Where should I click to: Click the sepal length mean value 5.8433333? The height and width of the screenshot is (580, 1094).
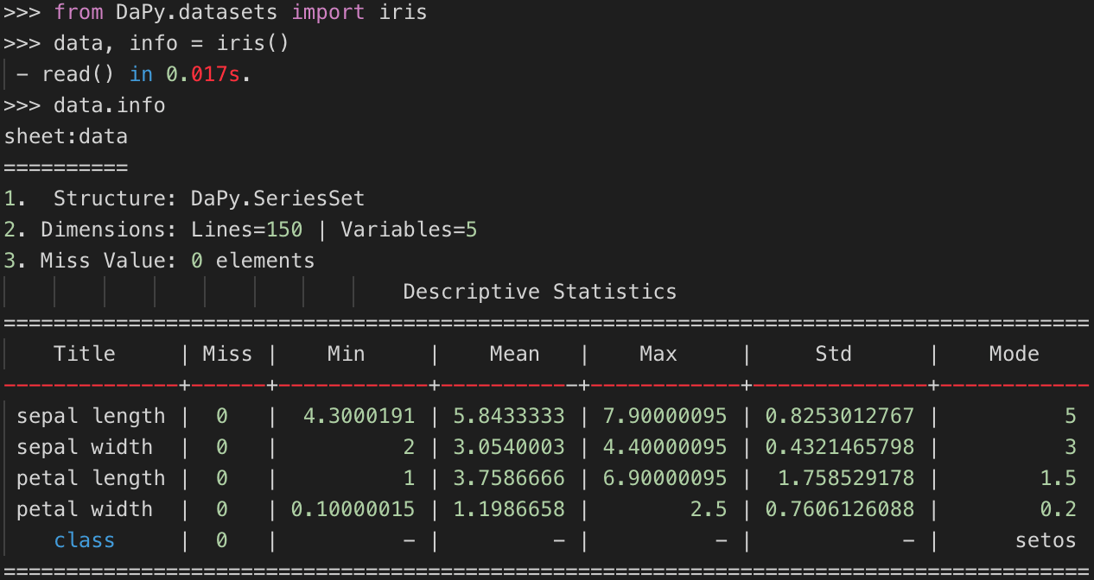[x=509, y=416]
